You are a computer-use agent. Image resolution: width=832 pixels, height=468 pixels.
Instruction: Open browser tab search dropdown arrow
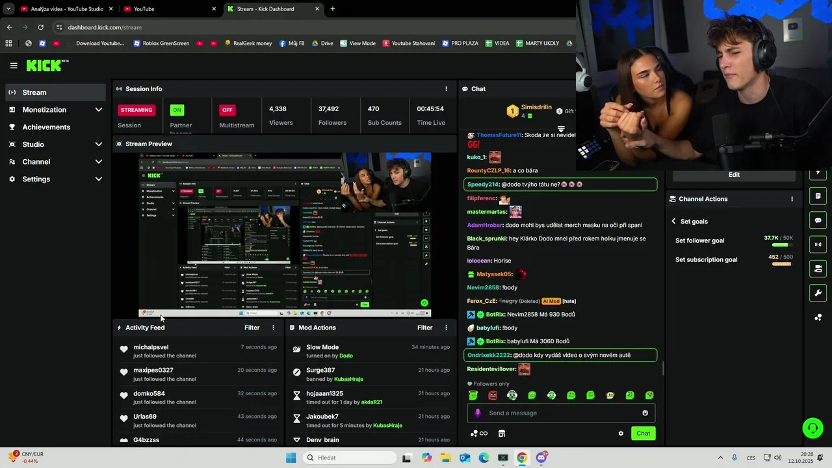pos(8,9)
